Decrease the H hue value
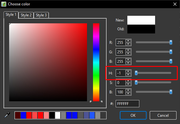 [x=128, y=74]
